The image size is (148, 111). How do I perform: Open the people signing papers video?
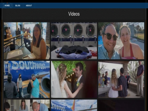point(27,105)
